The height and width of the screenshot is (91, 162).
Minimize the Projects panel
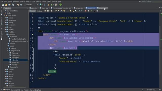[x=28, y=8]
